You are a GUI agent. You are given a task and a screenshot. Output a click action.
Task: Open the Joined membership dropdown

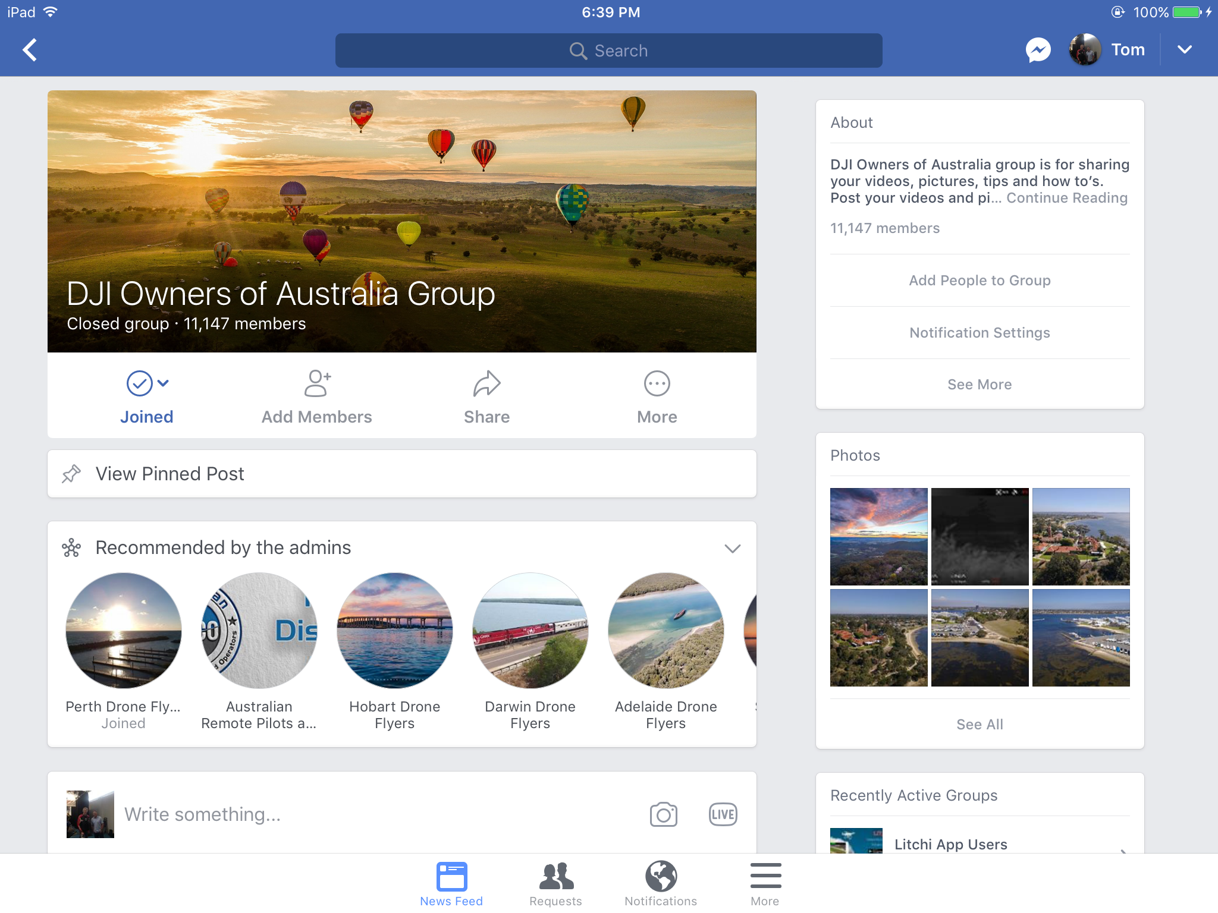point(147,397)
